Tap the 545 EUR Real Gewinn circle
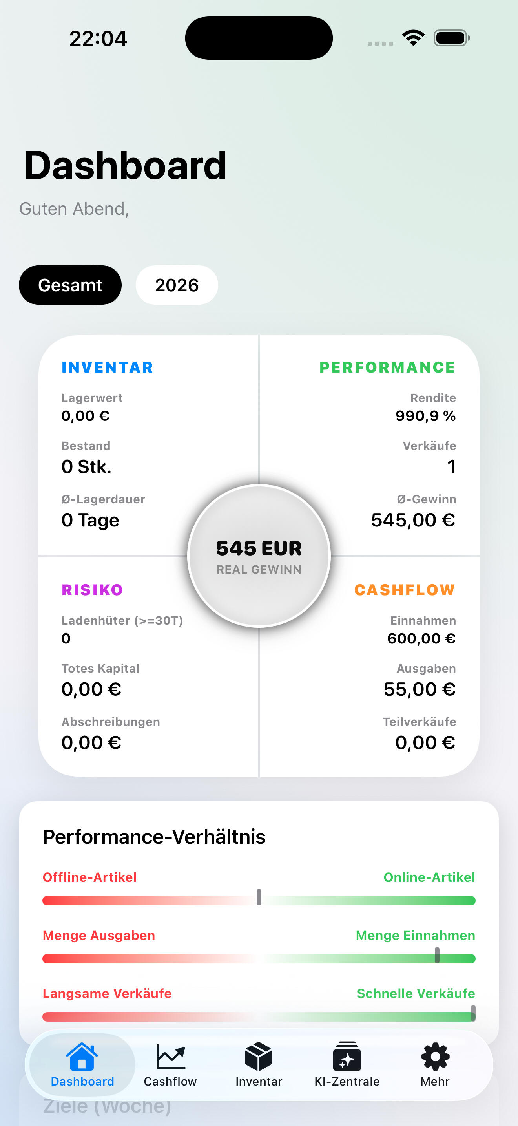The width and height of the screenshot is (518, 1126). [259, 556]
